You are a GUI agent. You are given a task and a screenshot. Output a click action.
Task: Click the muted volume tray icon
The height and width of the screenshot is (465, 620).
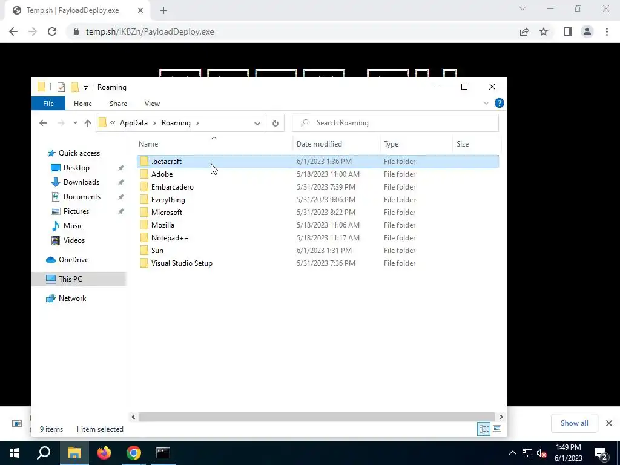point(541,453)
